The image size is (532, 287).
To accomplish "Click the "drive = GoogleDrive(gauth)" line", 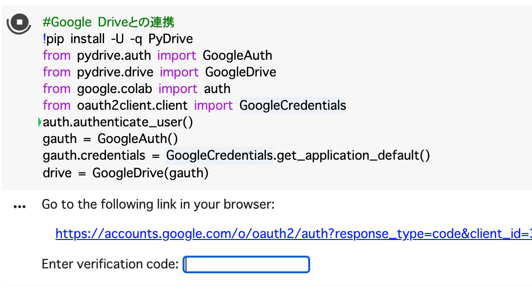I will (126, 172).
